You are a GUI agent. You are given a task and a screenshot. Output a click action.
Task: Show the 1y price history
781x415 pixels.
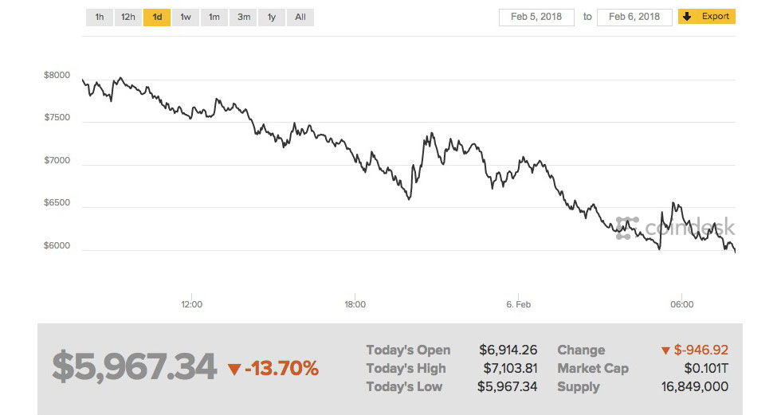click(272, 17)
